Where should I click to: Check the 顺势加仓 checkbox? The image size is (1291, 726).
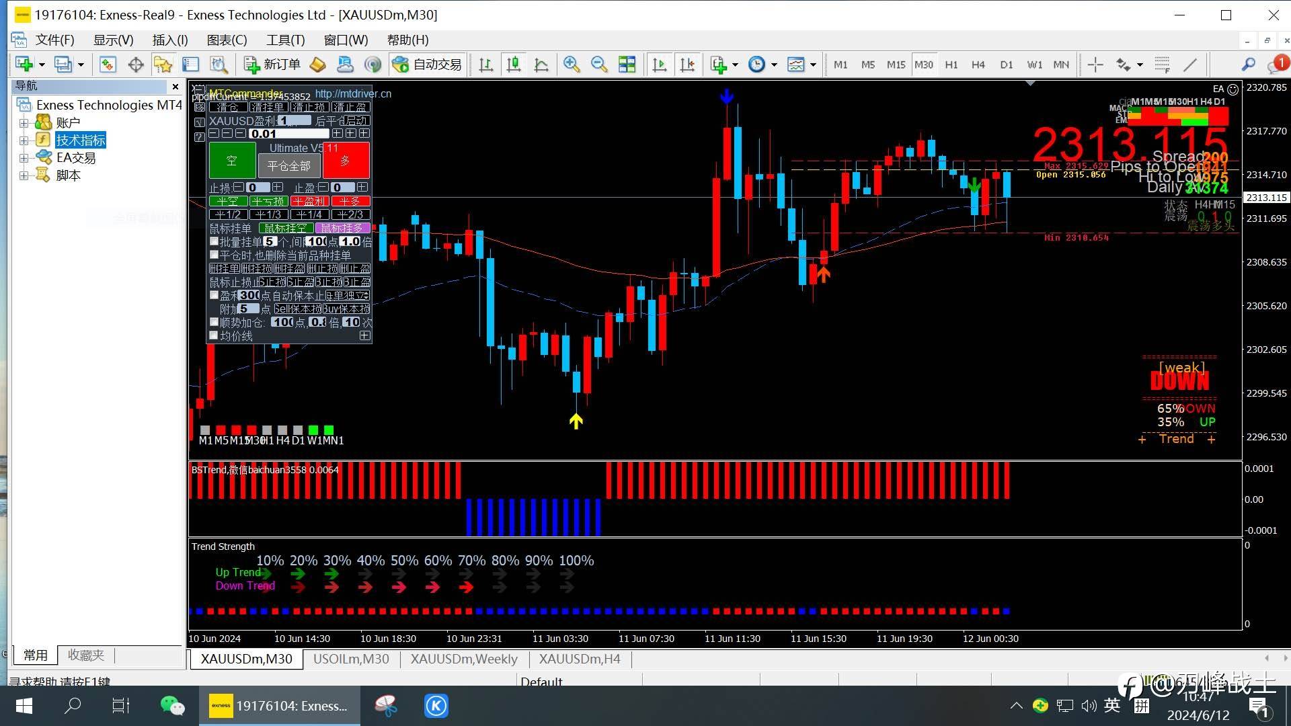[x=214, y=322]
